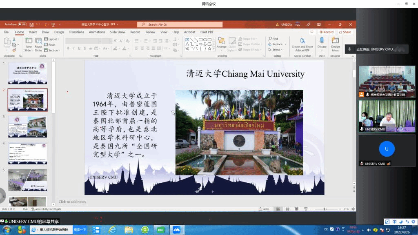Screen dimensions: 418x235
Task: Open Design Ideas in the ribbon
Action: (335, 44)
